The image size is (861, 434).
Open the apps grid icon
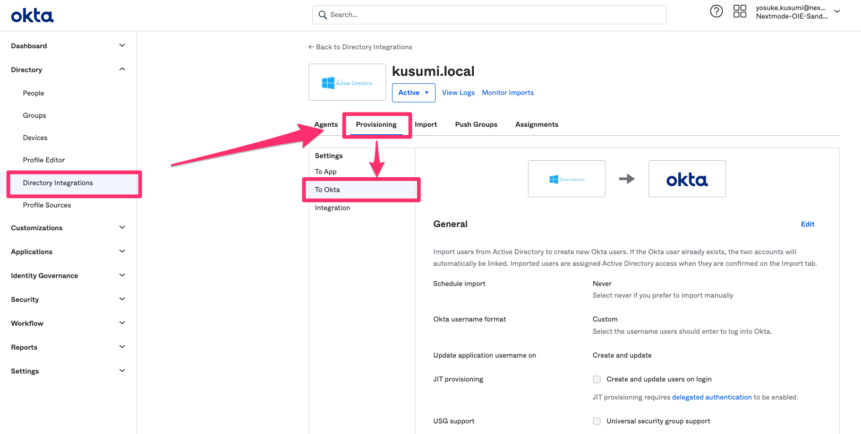coord(739,11)
